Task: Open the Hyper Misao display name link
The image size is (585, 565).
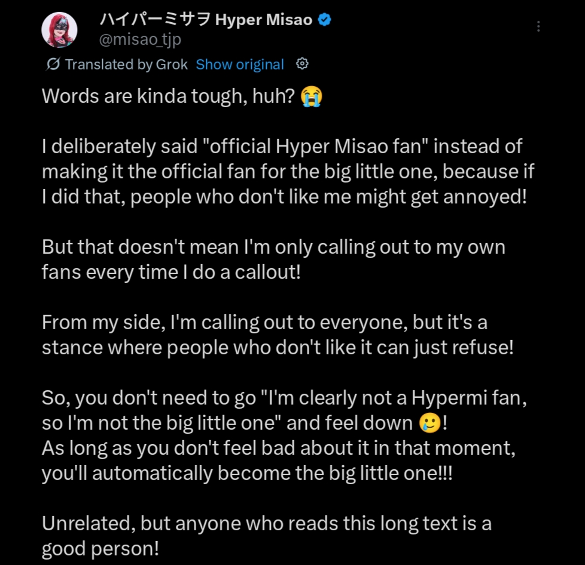Action: tap(205, 20)
